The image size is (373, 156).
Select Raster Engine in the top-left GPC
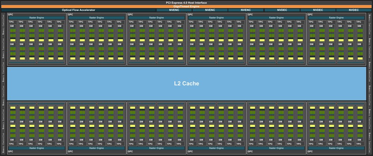tap(37, 18)
